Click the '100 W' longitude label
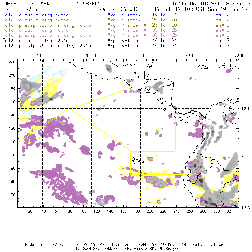252x252 pixels. 92,56
